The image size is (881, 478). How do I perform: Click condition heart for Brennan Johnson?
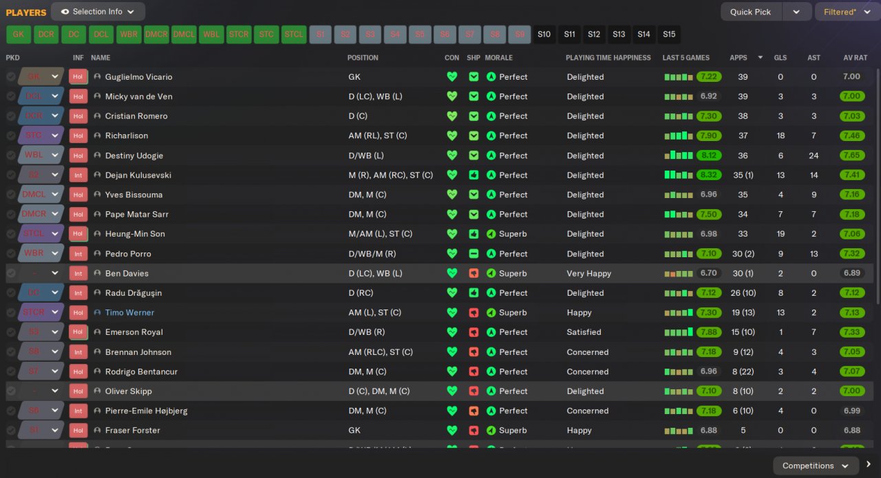[x=452, y=352]
